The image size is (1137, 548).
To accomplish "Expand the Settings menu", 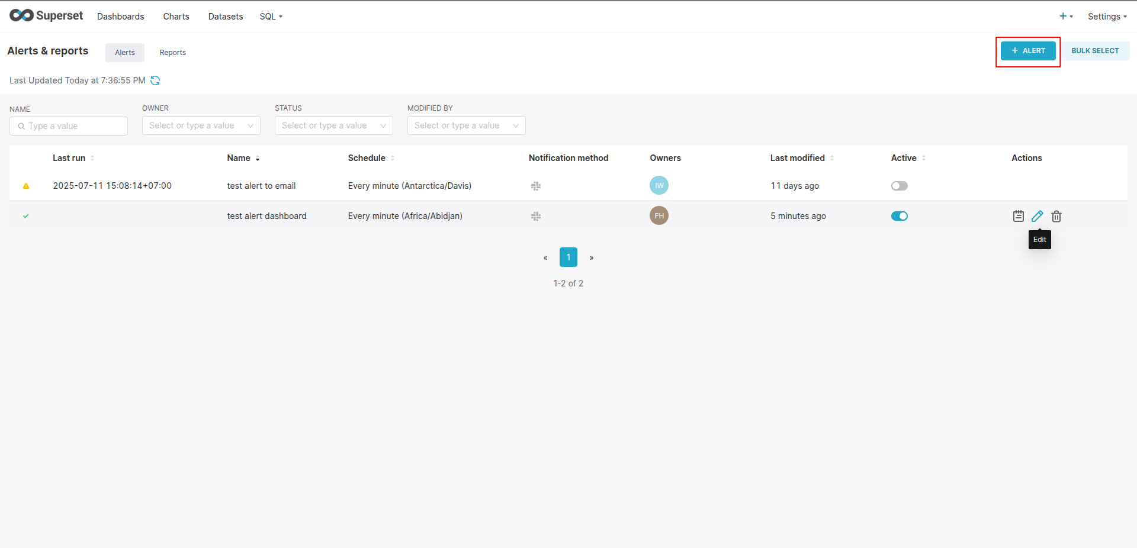I will click(x=1106, y=17).
